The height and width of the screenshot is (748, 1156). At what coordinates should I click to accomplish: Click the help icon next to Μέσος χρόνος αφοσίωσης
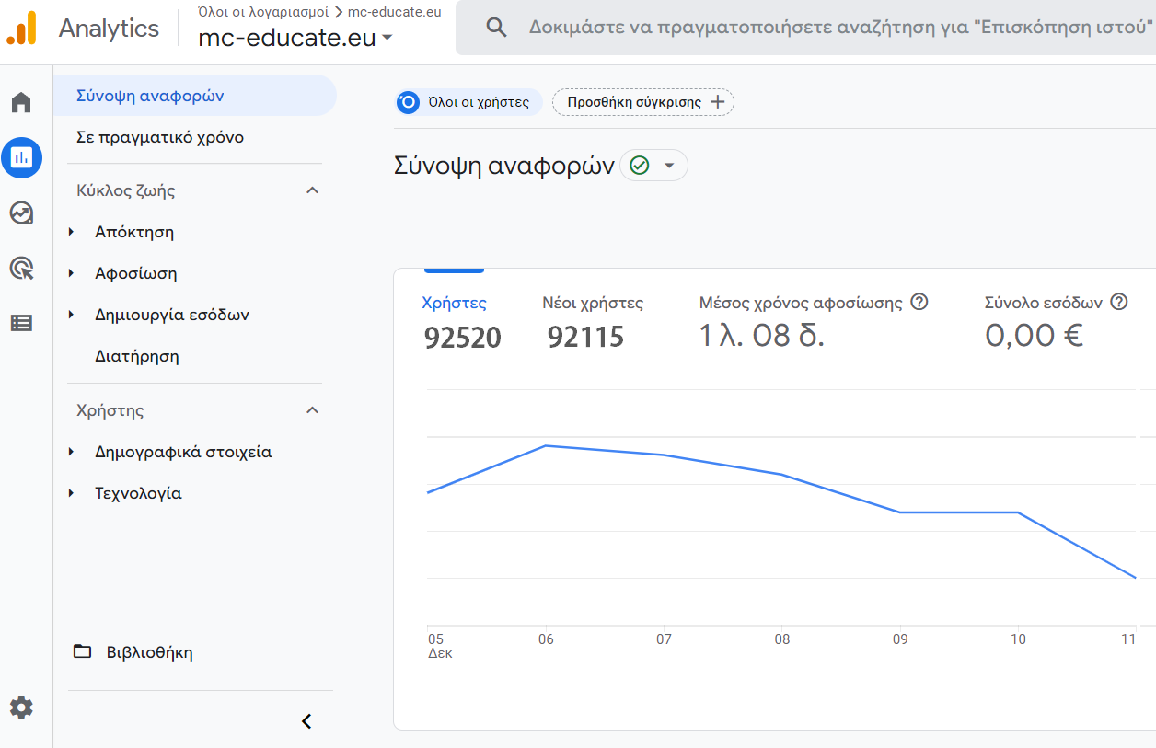point(919,301)
